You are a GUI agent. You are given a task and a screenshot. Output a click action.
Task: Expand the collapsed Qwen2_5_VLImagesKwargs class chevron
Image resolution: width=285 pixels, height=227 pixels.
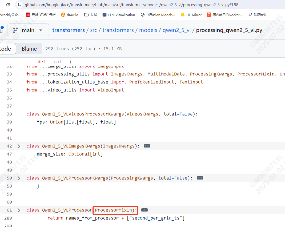[19, 146]
